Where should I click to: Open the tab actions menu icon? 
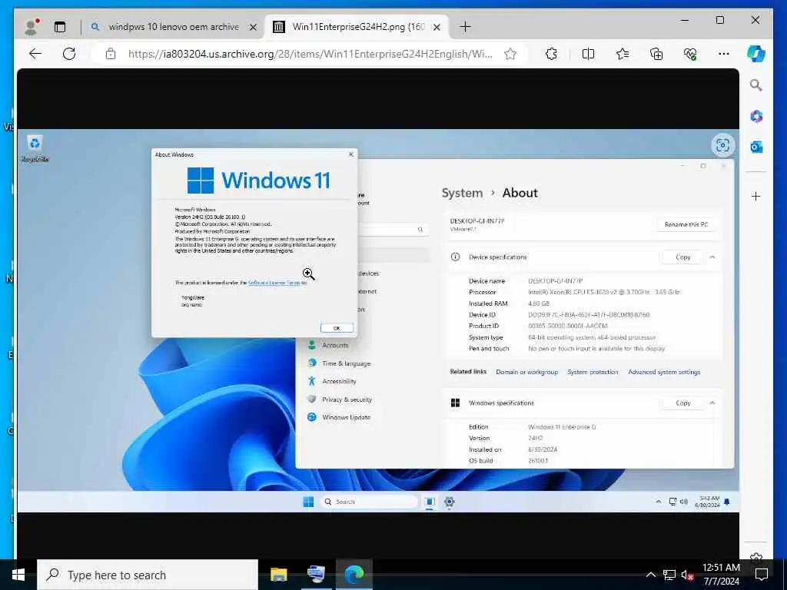click(60, 27)
